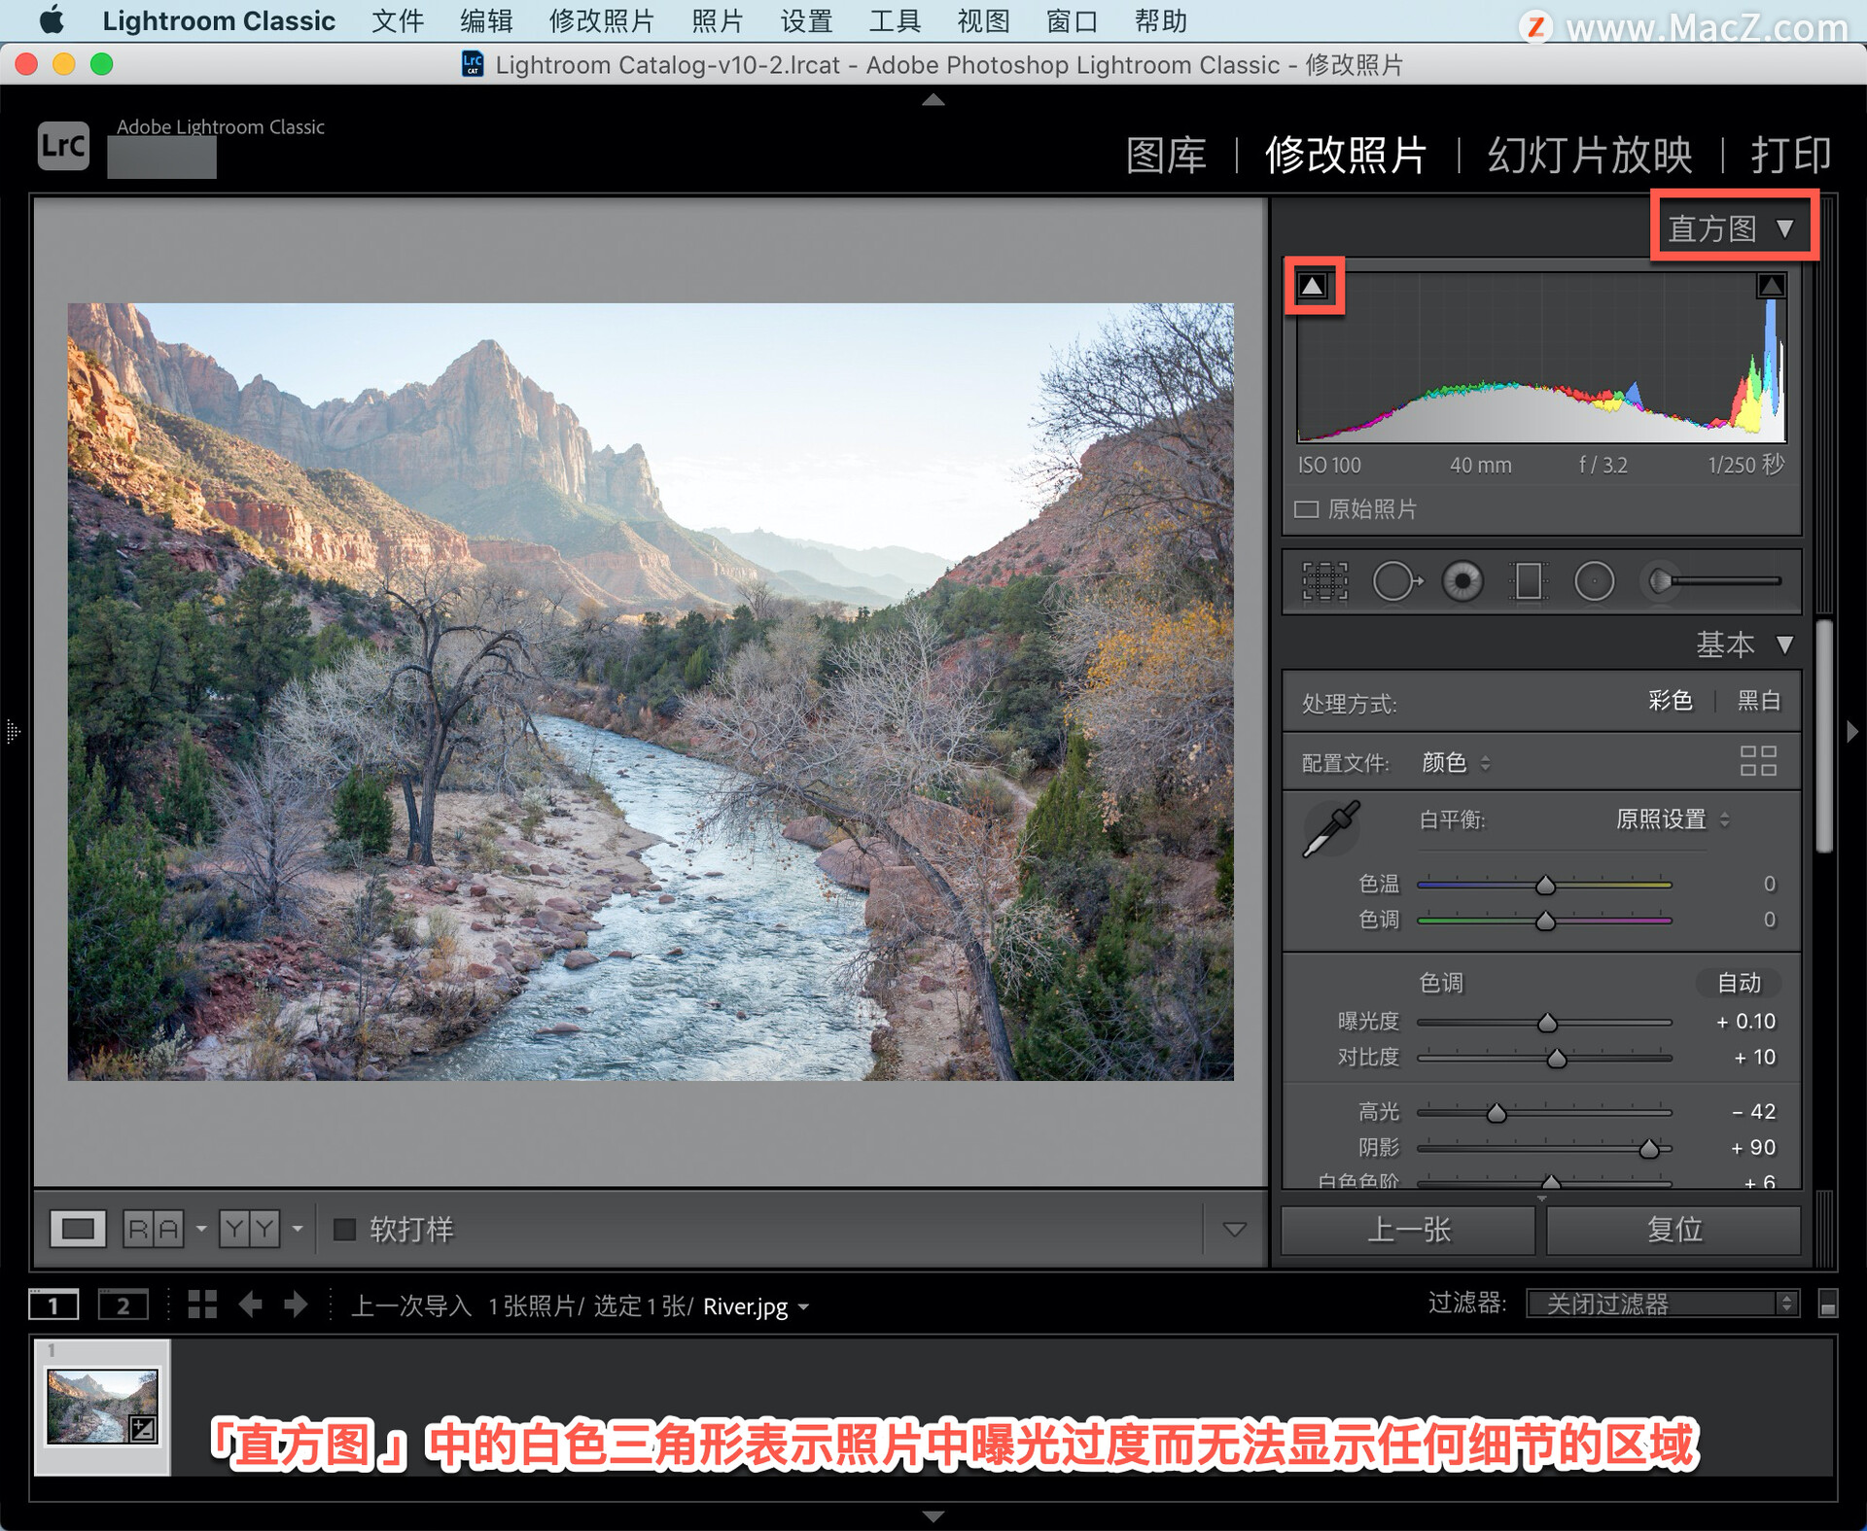The width and height of the screenshot is (1867, 1531).
Task: Open the 文件 menu
Action: point(398,20)
